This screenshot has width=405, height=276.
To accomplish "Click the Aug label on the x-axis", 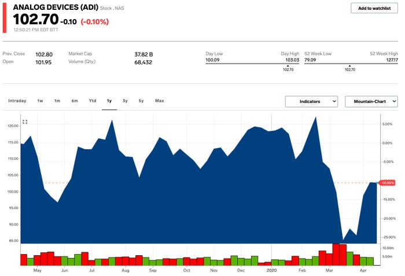I will [x=126, y=270].
